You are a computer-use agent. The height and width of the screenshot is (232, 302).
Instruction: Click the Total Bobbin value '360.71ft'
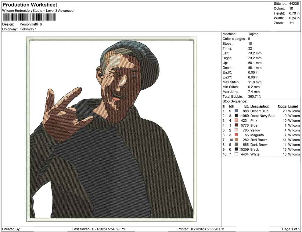(254, 97)
